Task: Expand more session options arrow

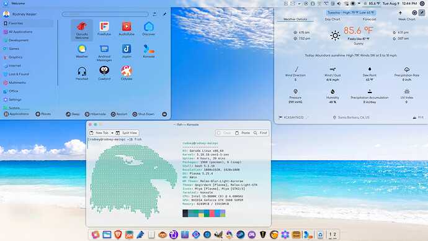Action: point(164,114)
